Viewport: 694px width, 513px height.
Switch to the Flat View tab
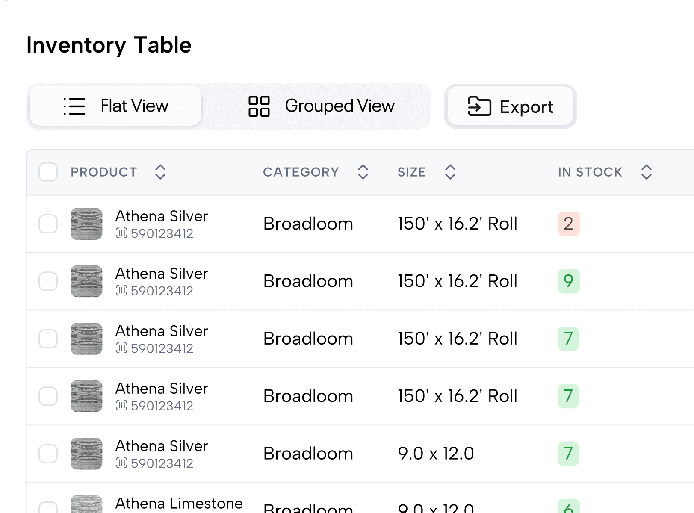tap(115, 106)
